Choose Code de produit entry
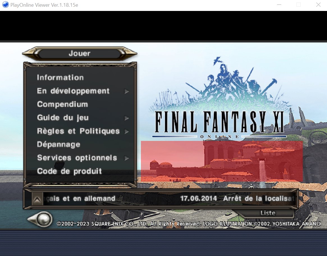This screenshot has width=327, height=256. tap(69, 171)
